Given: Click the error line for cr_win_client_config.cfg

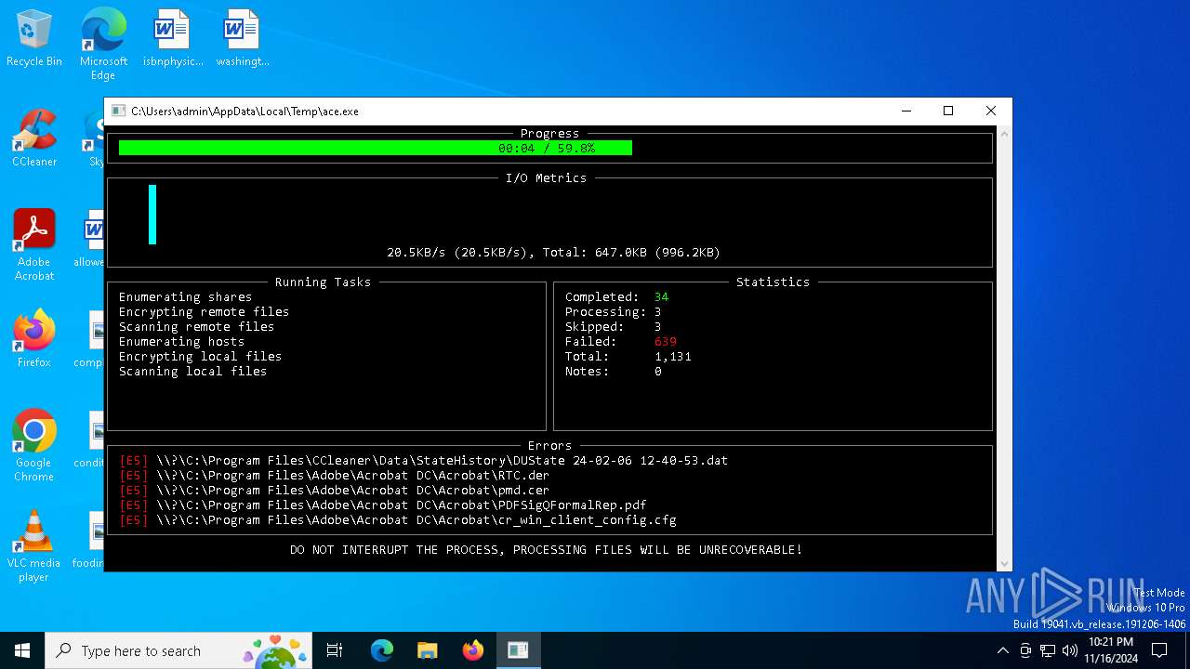Looking at the screenshot, I should [398, 519].
